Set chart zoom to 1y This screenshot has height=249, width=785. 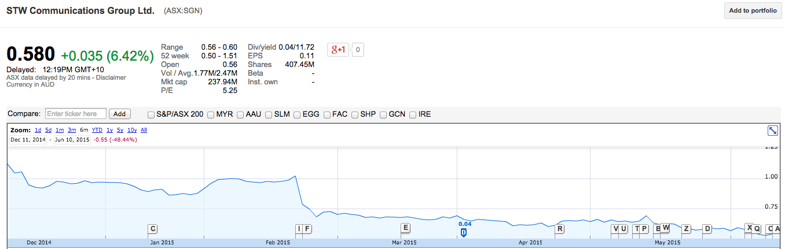coord(109,130)
